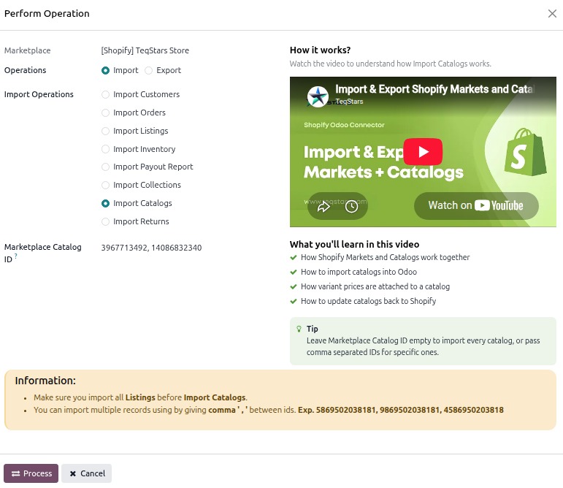Click the 'Information:' heading in the alert box
The height and width of the screenshot is (488, 563).
pos(45,381)
